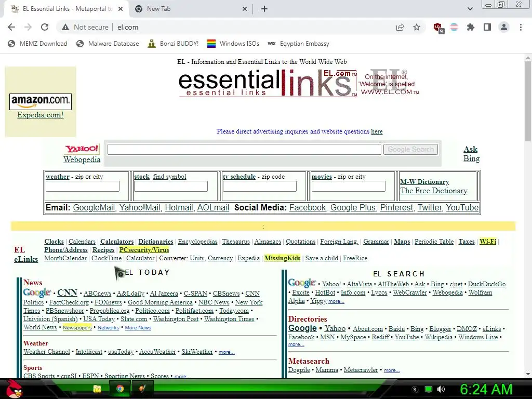The width and height of the screenshot is (532, 399).
Task: Open Chrome's three-dot menu
Action: coord(521,27)
